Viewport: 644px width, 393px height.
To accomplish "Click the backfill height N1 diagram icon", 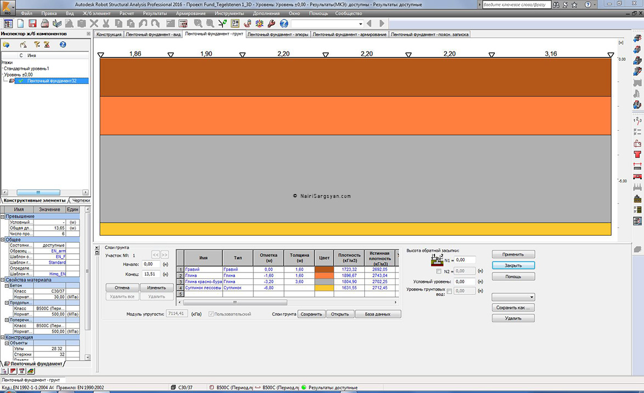I will click(437, 260).
